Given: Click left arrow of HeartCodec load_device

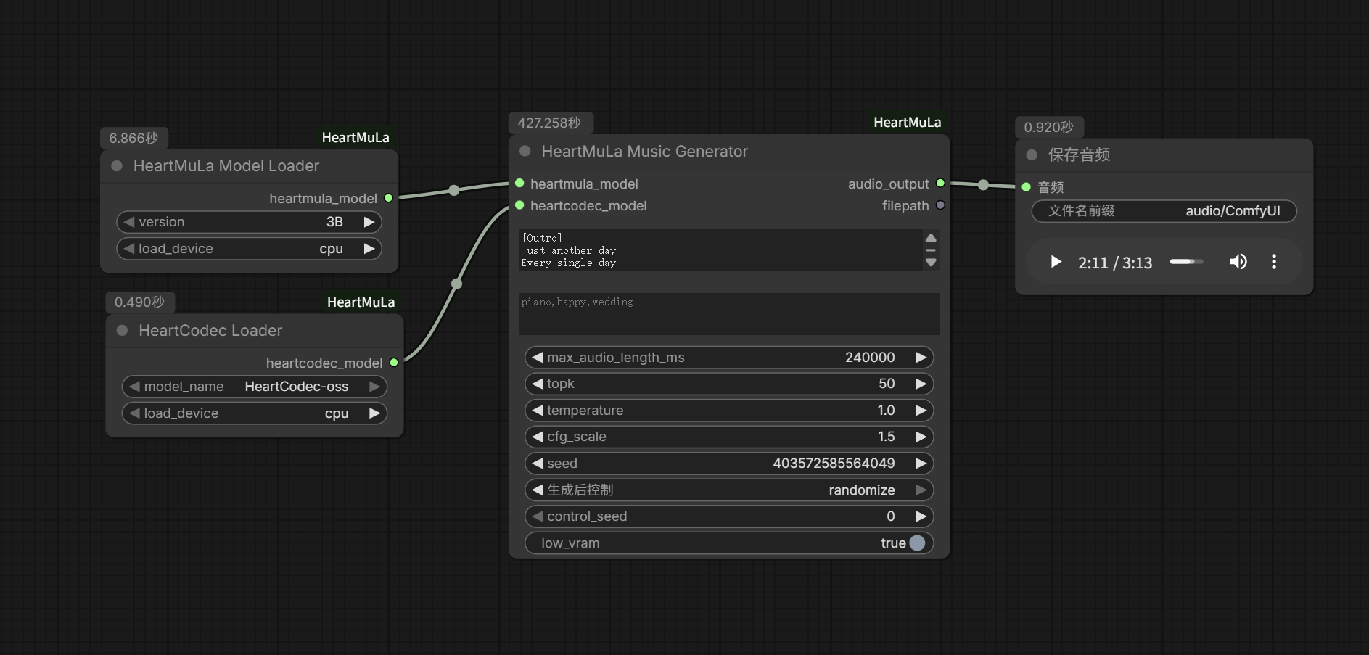Looking at the screenshot, I should click(x=134, y=413).
